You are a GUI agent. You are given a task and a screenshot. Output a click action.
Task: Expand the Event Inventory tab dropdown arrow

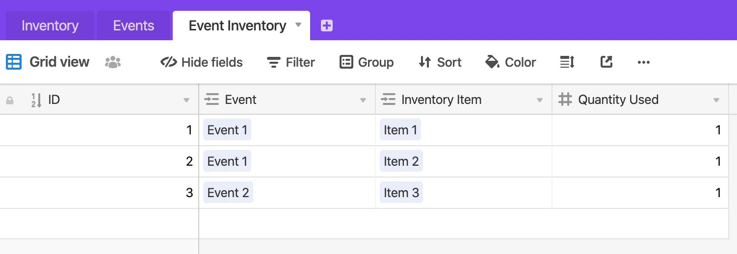[x=298, y=25]
